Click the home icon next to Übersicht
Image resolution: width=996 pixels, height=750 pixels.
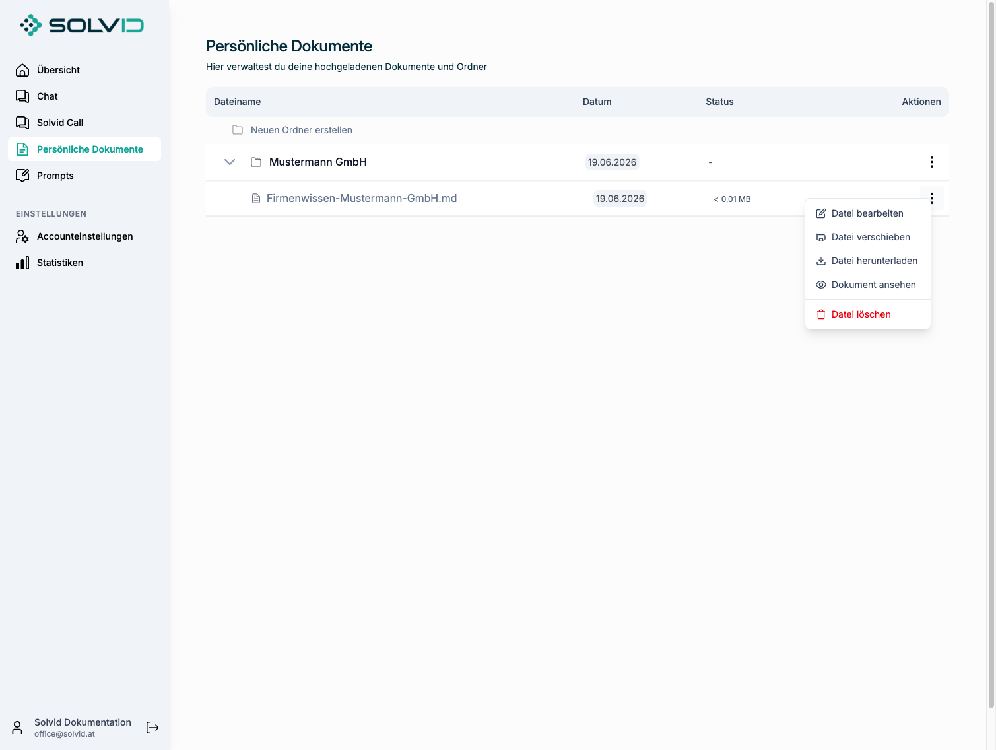(22, 70)
